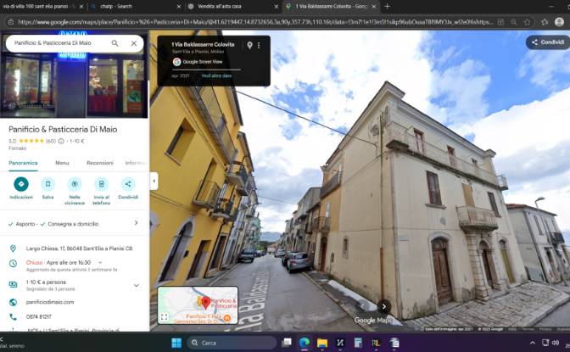This screenshot has height=352, width=570.
Task: Click the minimap thumbnail in Street View
Action: coord(198,305)
